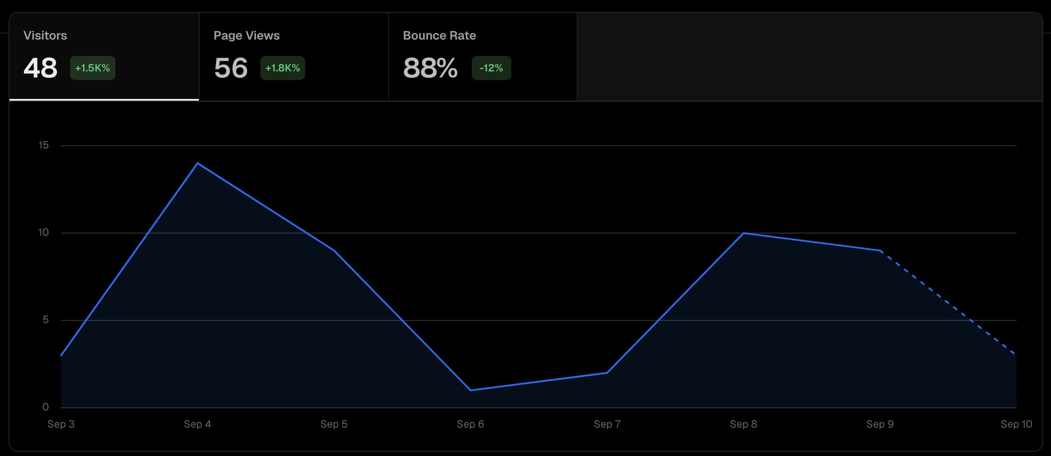Select the Sep 7 axis label
Screen dimensions: 1051x456
[607, 424]
